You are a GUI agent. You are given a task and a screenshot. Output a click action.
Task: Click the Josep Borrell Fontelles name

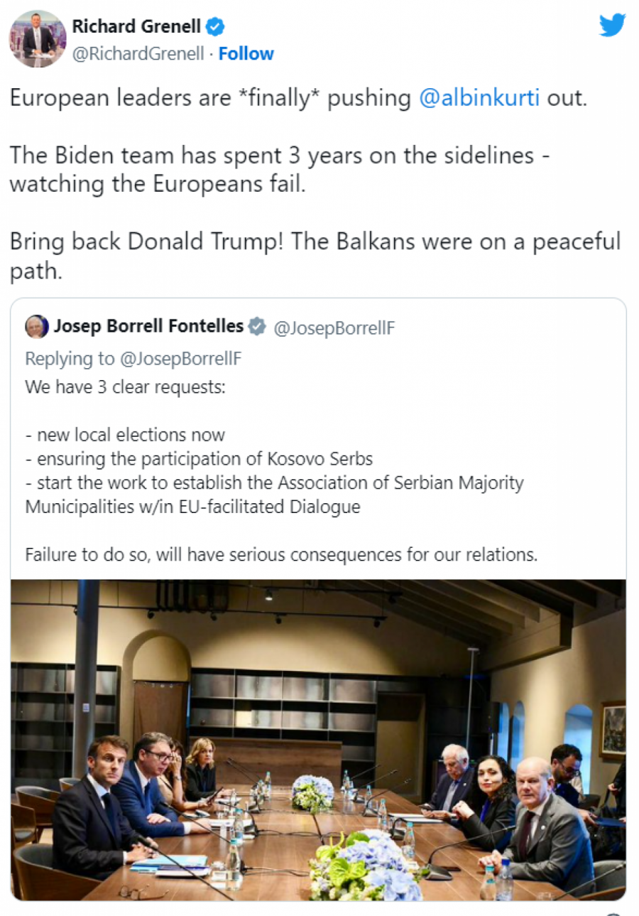tap(148, 327)
